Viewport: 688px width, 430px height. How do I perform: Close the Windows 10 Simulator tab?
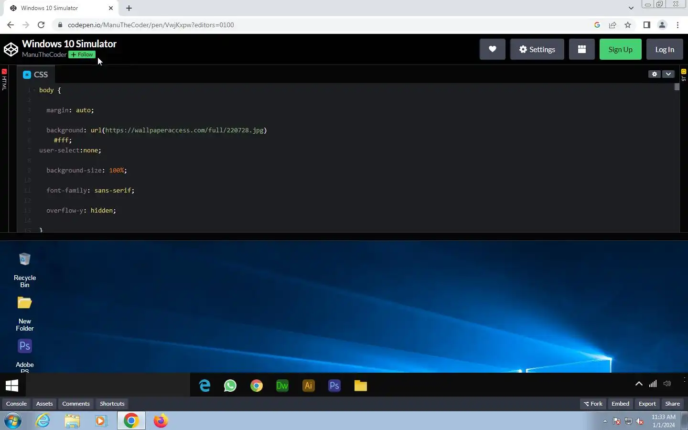click(x=111, y=8)
